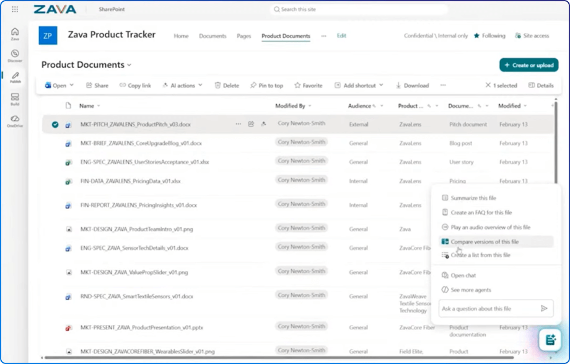570x364 pixels.
Task: Mark the selected file as Favorite
Action: click(309, 85)
